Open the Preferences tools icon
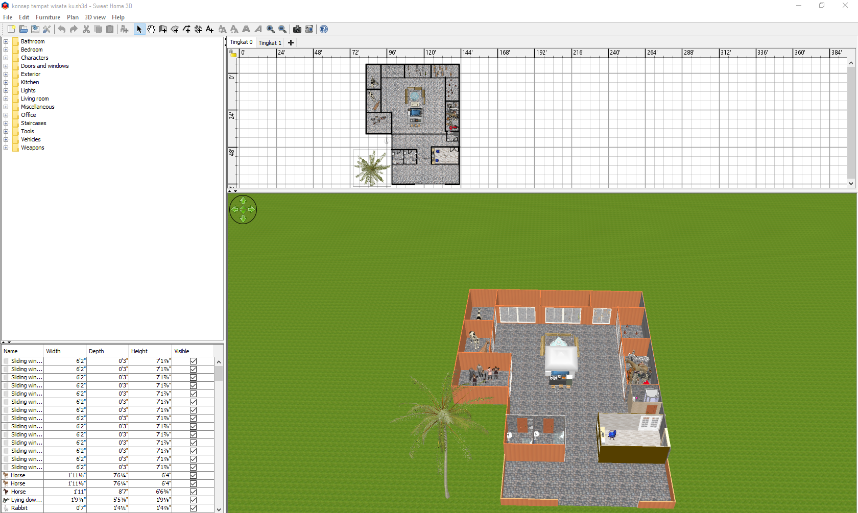This screenshot has height=513, width=858. coord(46,29)
